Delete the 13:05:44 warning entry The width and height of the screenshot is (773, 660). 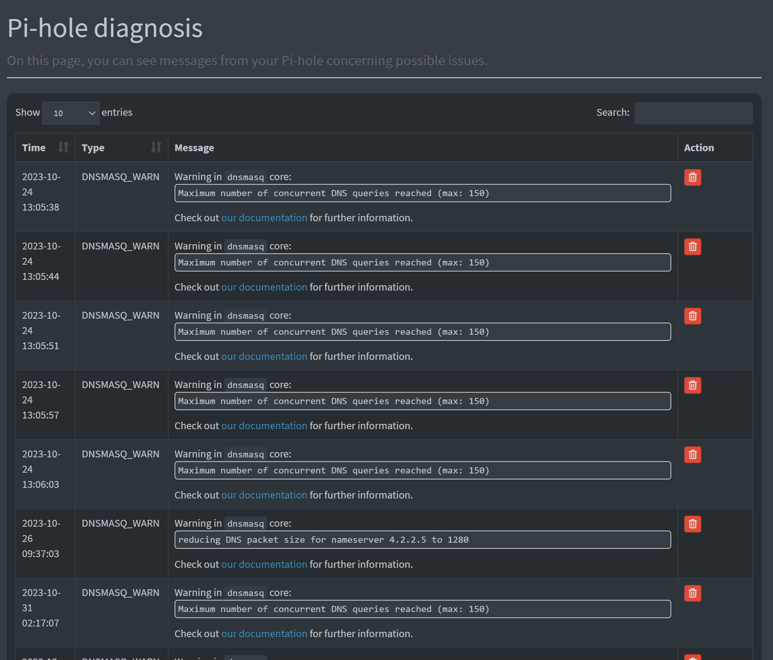coord(692,247)
